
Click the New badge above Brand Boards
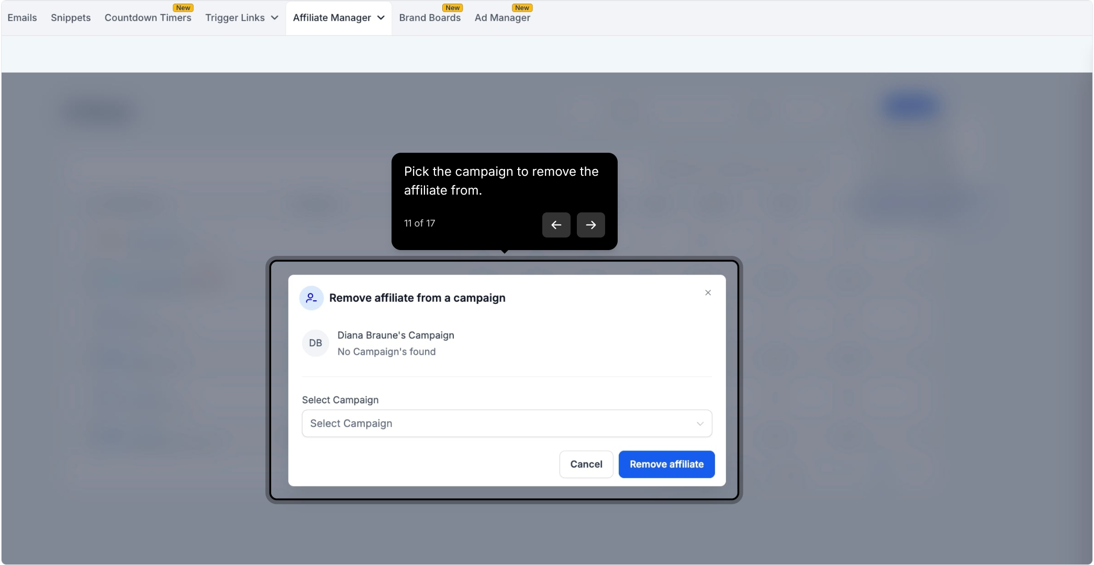[453, 8]
